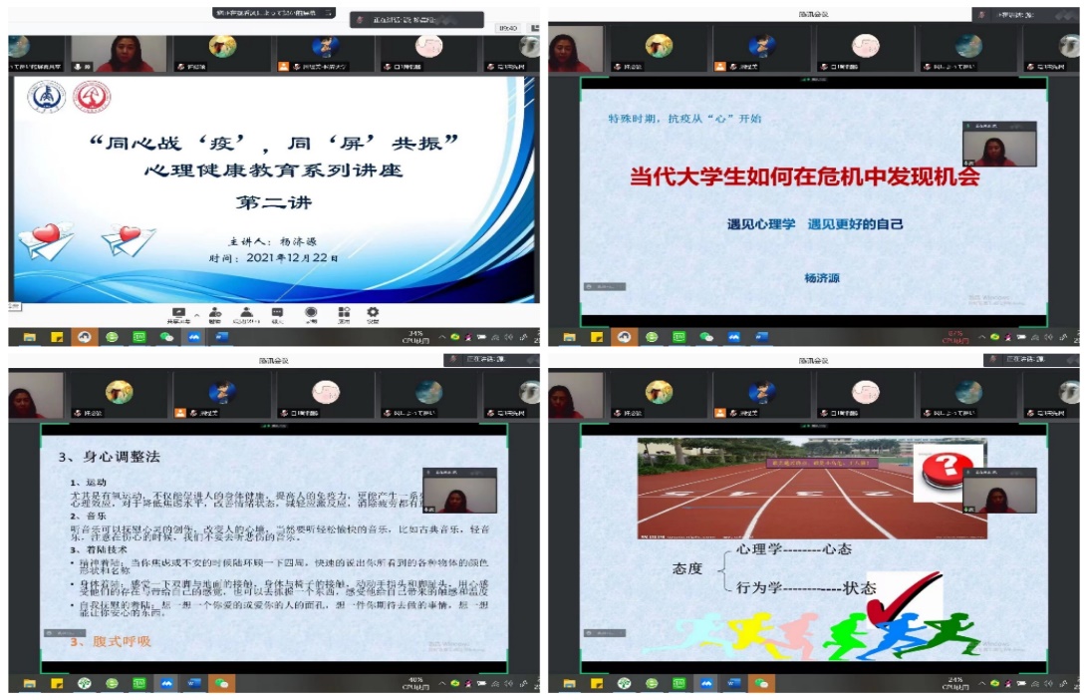Viewport: 1088px width, 700px height.
Task: Click Tencent Meeting in the taskbar below the running-track slide
Action: (706, 684)
